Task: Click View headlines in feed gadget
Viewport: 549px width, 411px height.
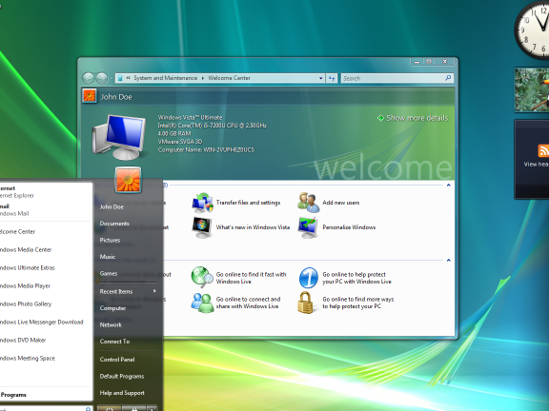Action: click(536, 164)
